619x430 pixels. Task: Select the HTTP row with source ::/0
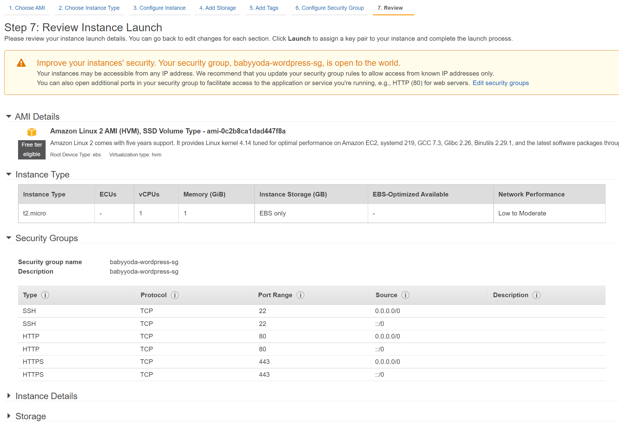pos(312,349)
